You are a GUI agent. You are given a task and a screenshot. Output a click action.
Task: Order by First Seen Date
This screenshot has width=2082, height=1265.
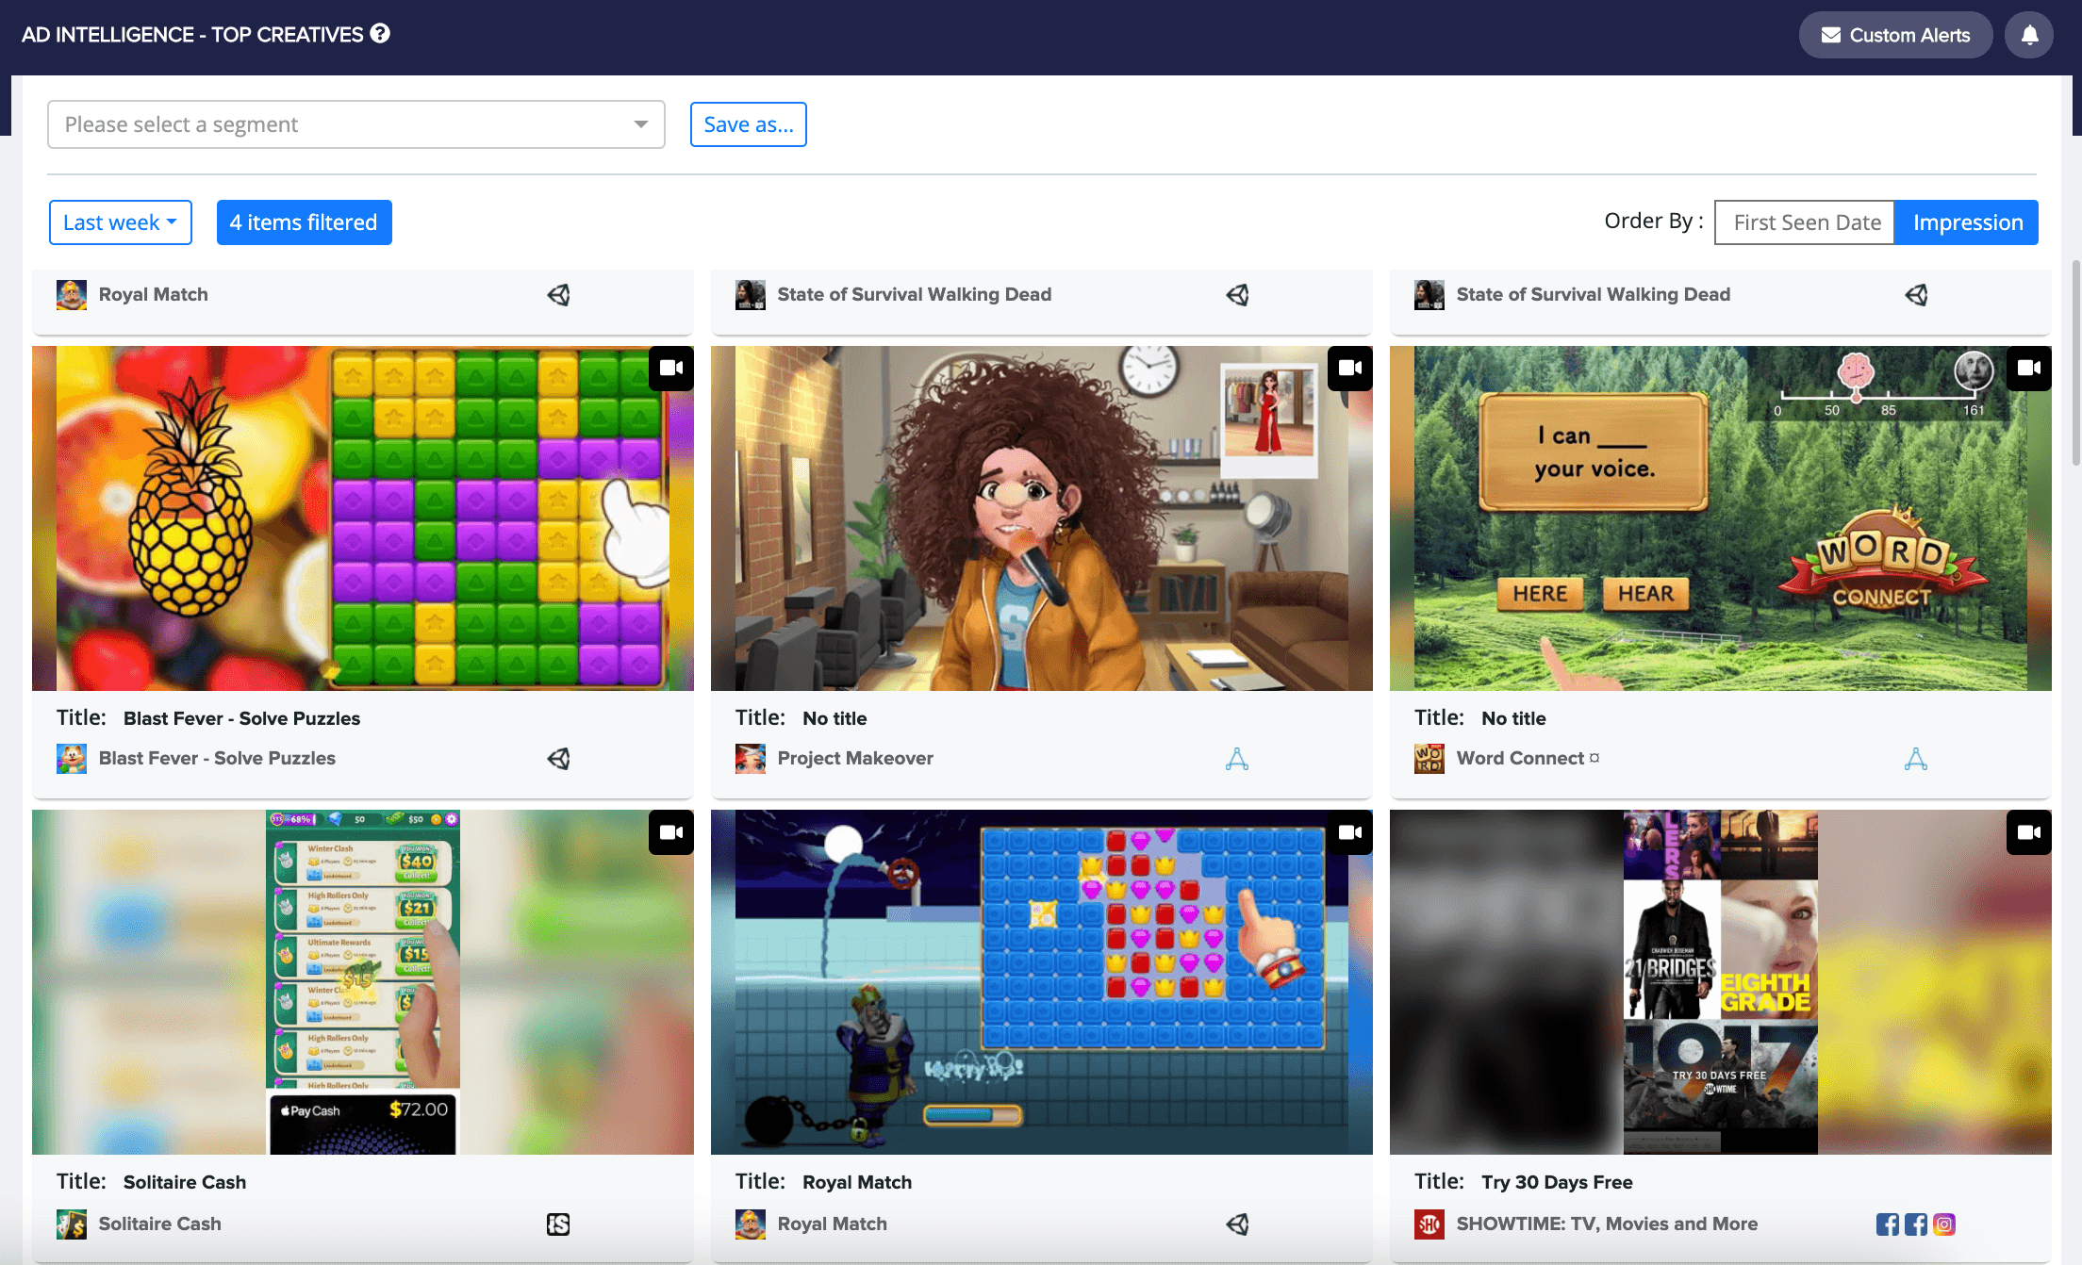[1805, 222]
